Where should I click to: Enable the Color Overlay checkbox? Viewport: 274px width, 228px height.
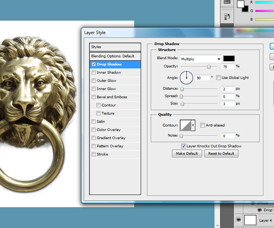click(94, 130)
